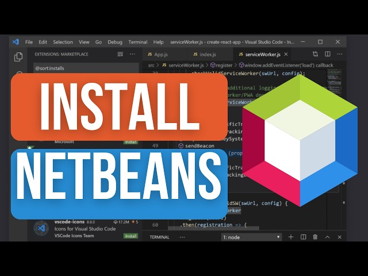The image size is (368, 276).
Task: Minimize the Visual Studio Code window
Action: [303, 42]
